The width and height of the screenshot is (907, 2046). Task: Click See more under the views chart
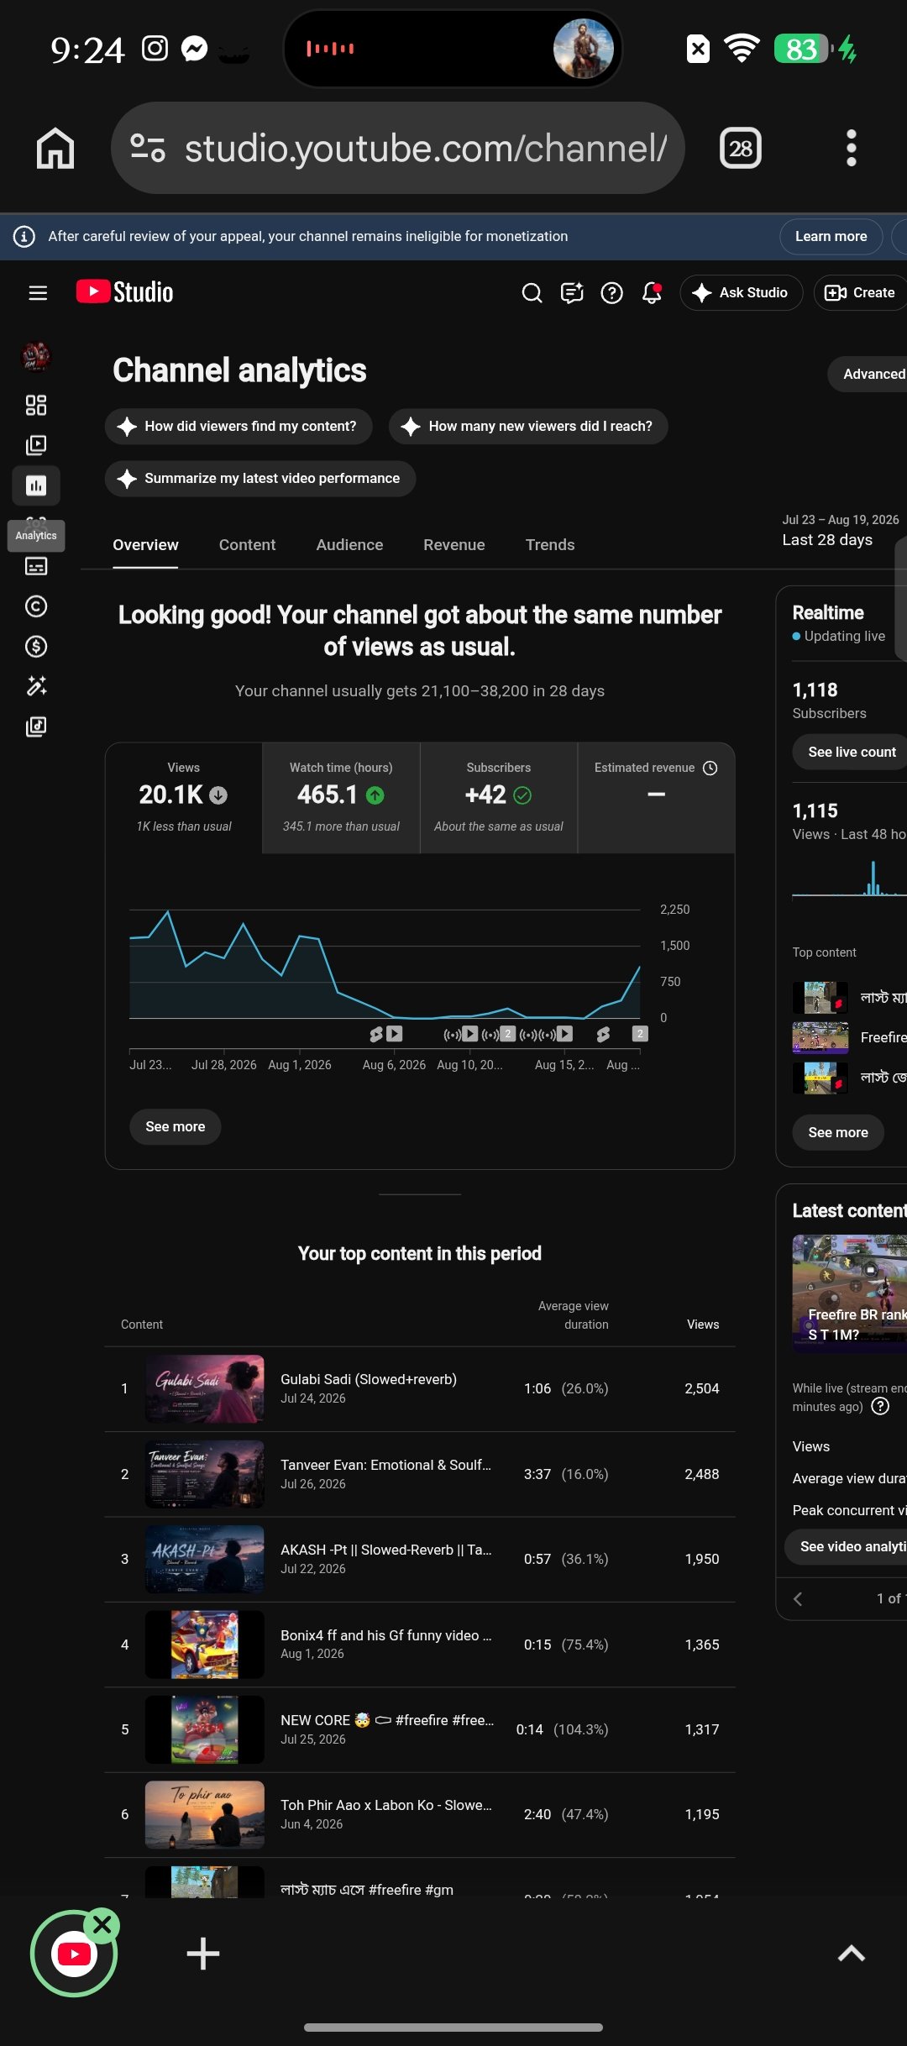pos(176,1126)
